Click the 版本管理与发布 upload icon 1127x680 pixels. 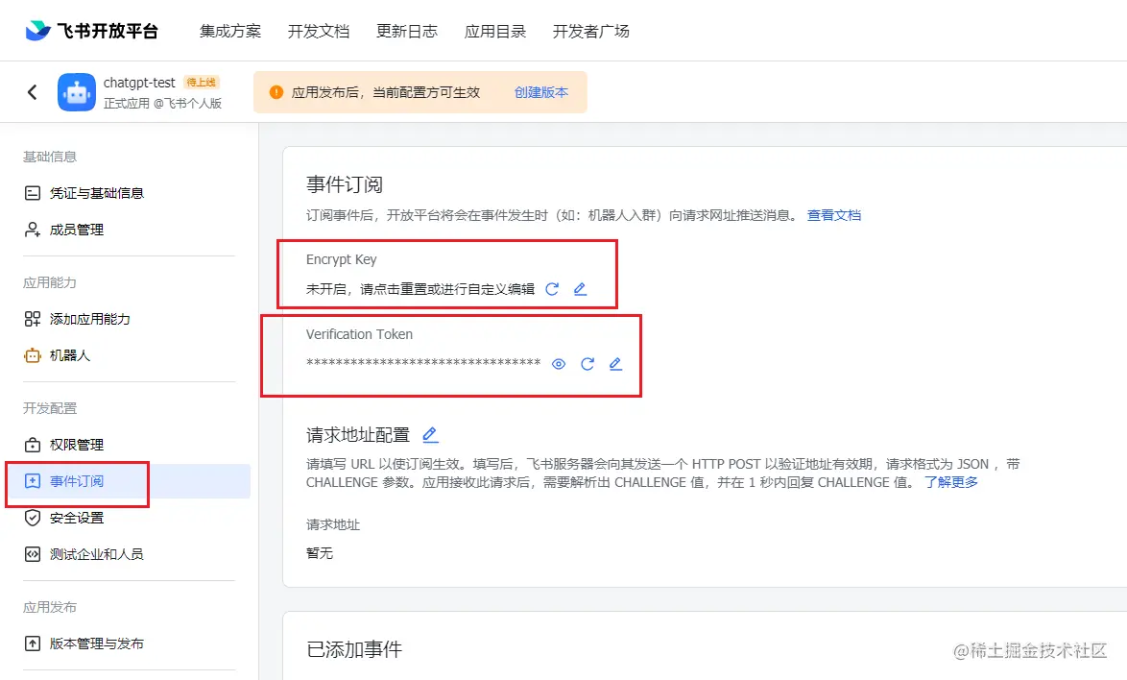click(33, 644)
